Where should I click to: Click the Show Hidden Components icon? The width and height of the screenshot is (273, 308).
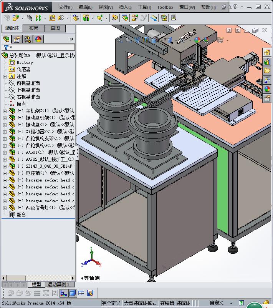point(76,18)
